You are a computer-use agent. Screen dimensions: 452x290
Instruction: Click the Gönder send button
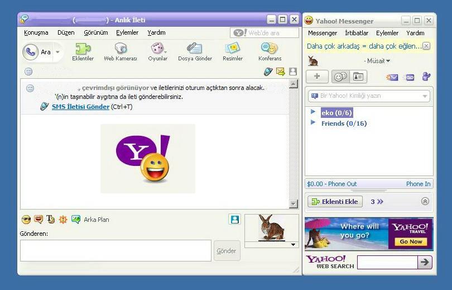(x=227, y=251)
